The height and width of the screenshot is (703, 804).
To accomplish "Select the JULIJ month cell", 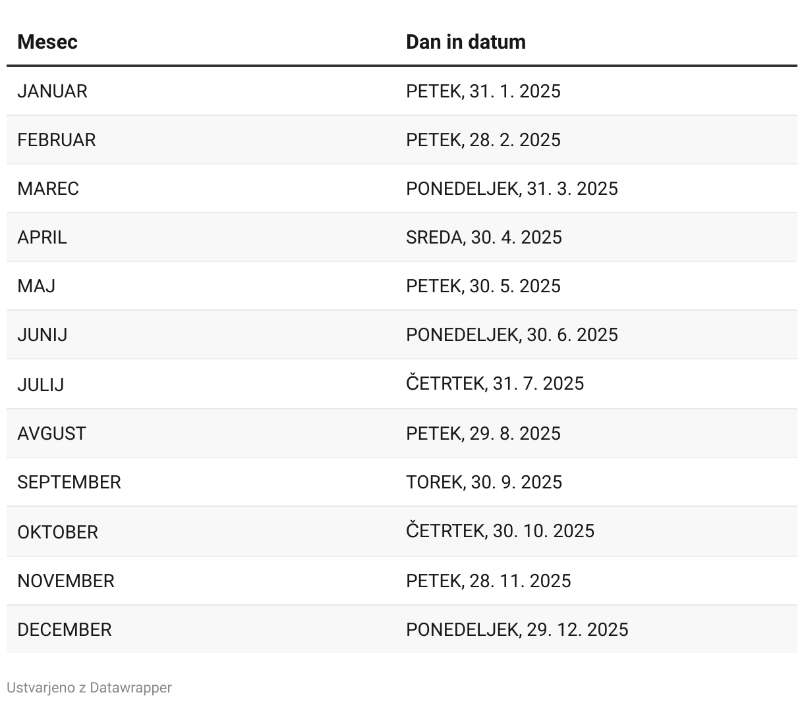I will pyautogui.click(x=41, y=384).
